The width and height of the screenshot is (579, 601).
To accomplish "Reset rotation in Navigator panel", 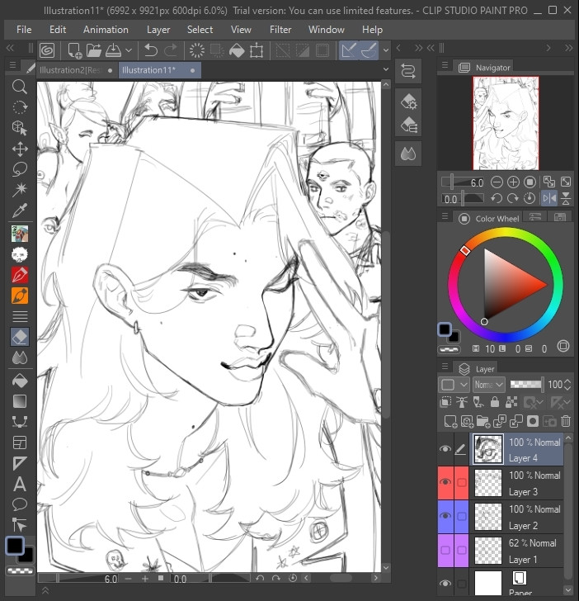I will tap(530, 198).
